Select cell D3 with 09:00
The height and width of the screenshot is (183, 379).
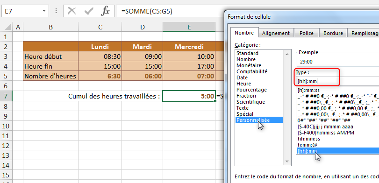tap(143, 56)
